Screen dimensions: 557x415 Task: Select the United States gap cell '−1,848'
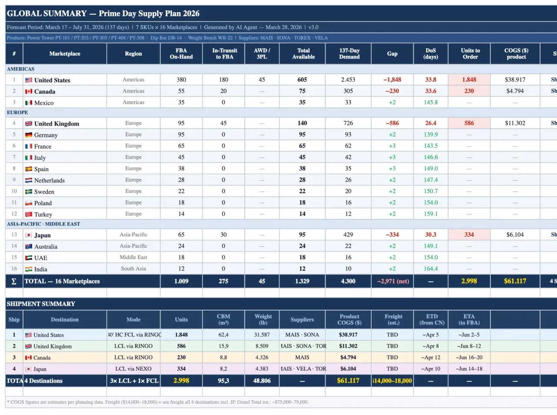393,80
